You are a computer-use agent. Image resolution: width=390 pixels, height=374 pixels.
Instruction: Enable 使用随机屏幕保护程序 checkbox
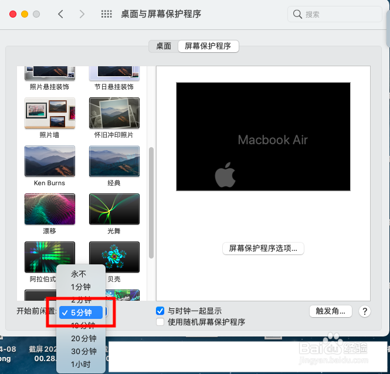[160, 322]
